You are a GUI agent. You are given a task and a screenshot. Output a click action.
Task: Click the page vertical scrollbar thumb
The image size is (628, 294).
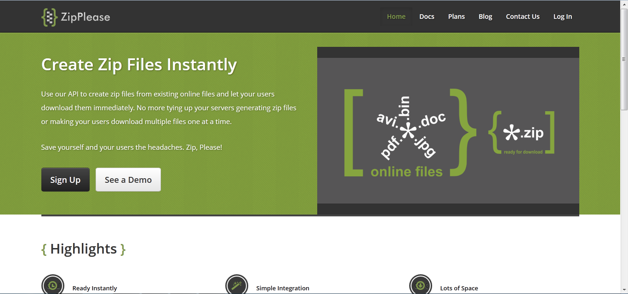tap(624, 59)
